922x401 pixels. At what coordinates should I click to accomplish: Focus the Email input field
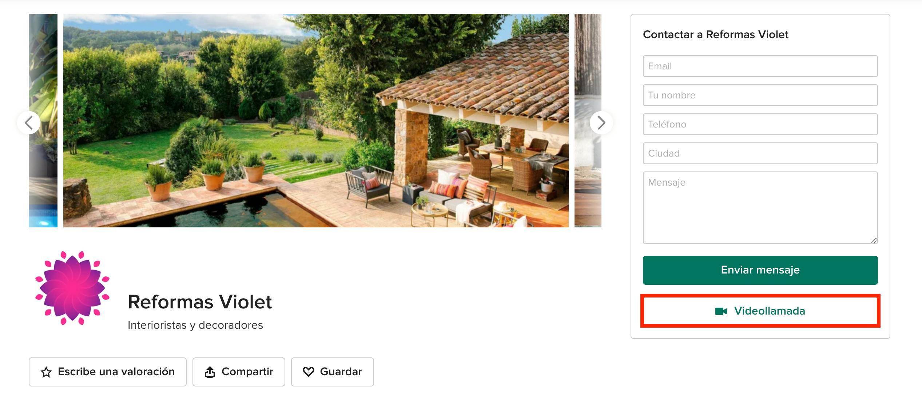760,66
